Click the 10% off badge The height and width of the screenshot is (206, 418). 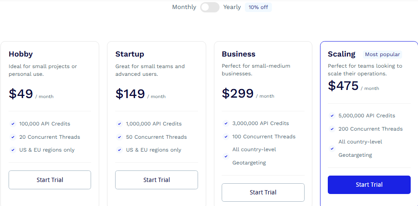(x=258, y=7)
